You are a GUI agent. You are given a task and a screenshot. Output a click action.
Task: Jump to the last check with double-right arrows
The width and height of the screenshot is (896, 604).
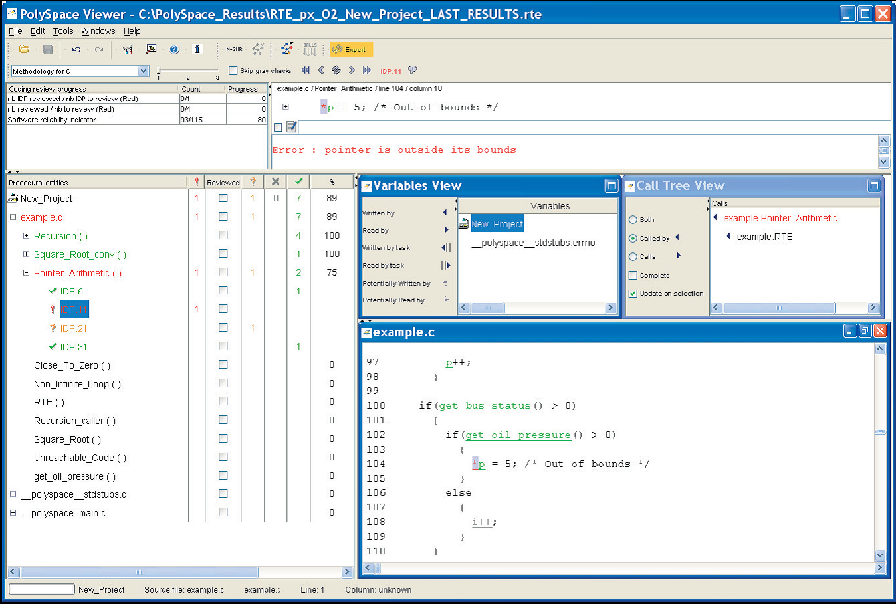pyautogui.click(x=367, y=70)
